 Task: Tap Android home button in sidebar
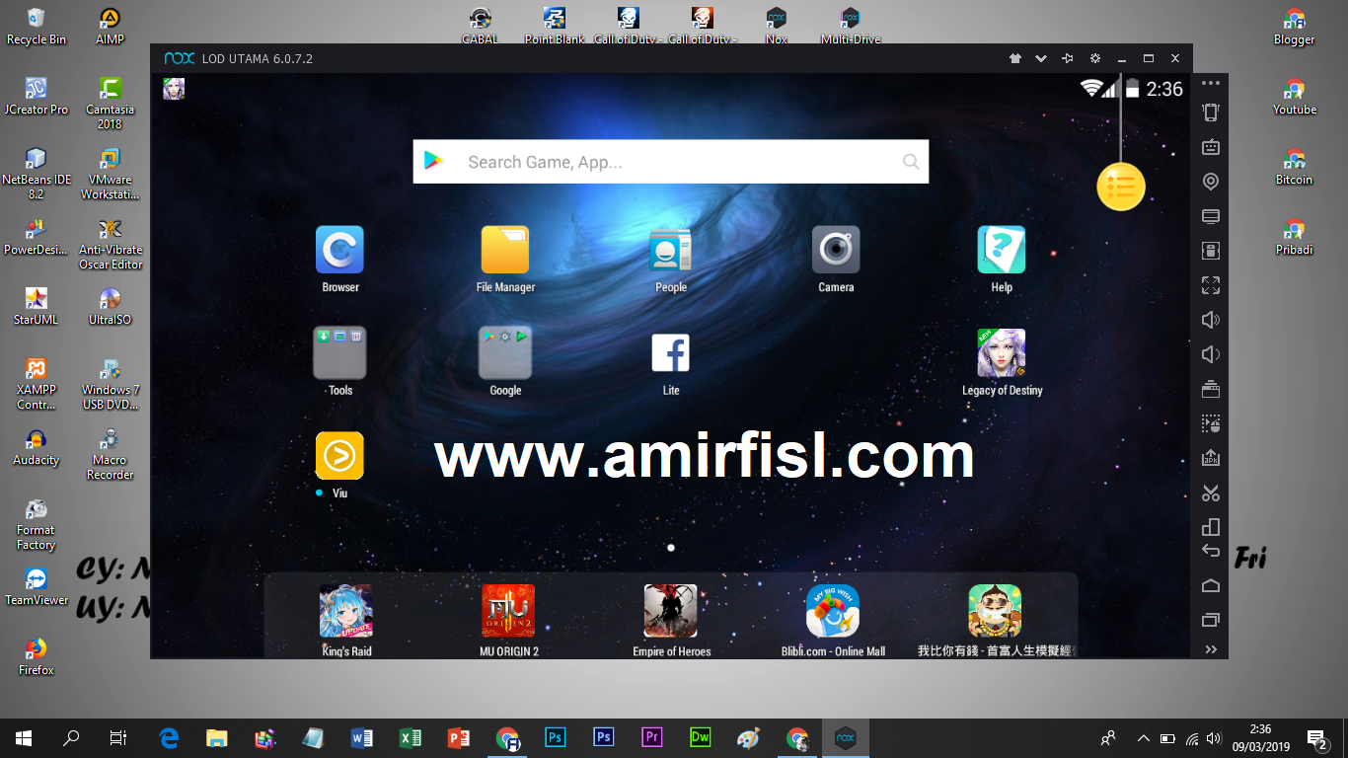tap(1211, 585)
